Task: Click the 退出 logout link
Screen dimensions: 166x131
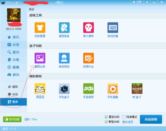Action: 59,2
